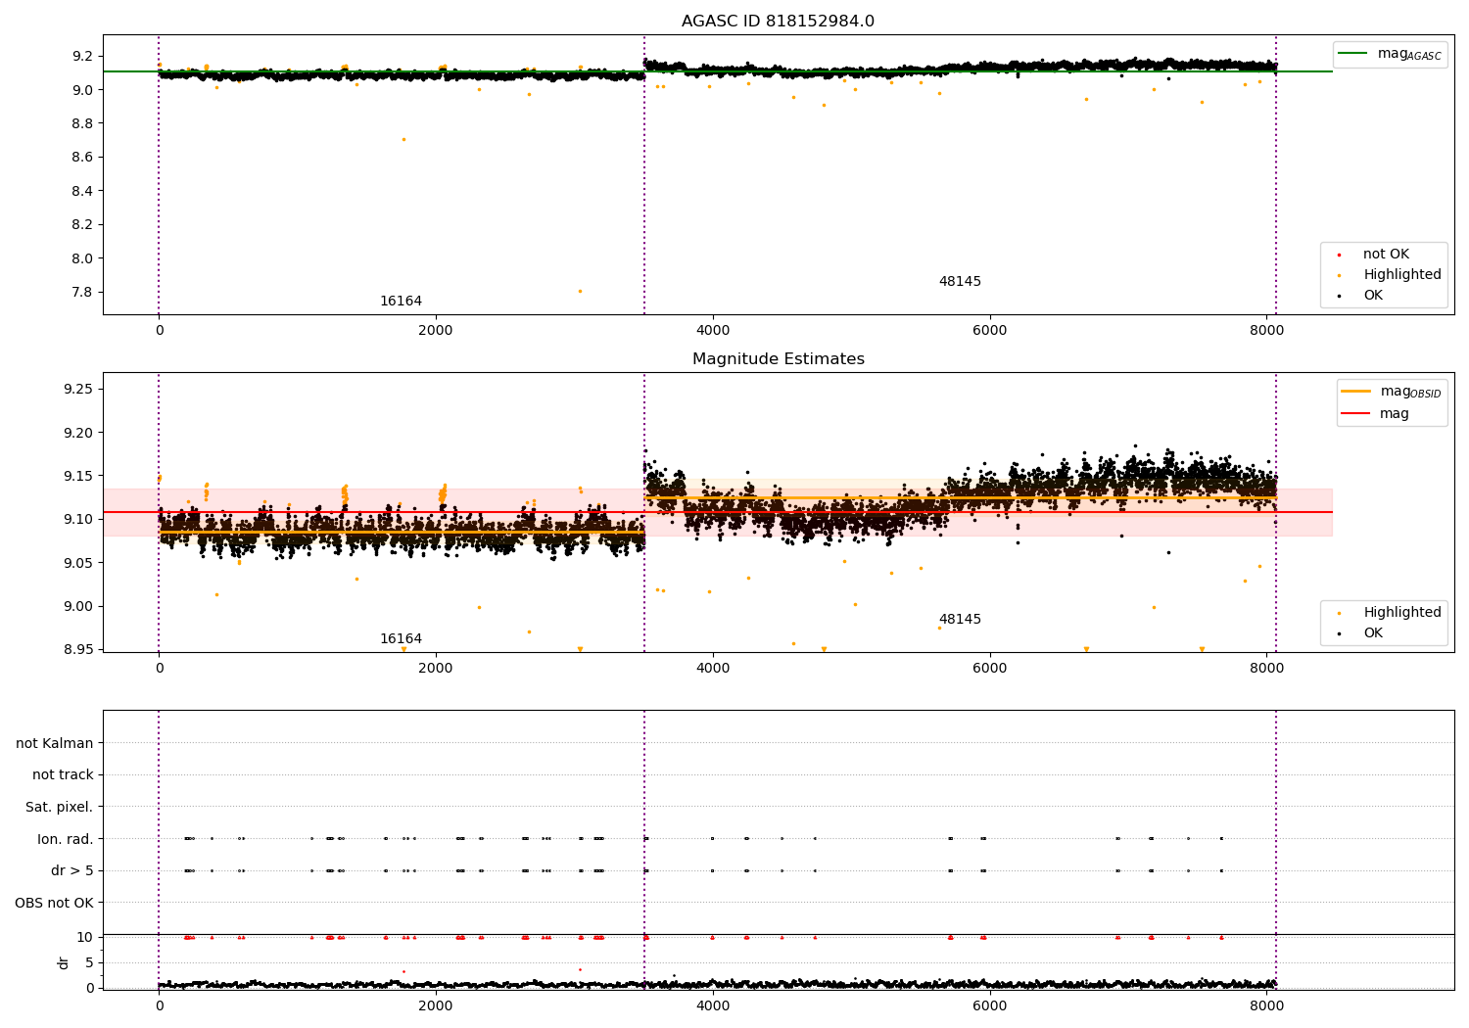Click x-axis tick 8000 under middle plot
This screenshot has height=1028, width=1469.
pyautogui.click(x=1267, y=668)
